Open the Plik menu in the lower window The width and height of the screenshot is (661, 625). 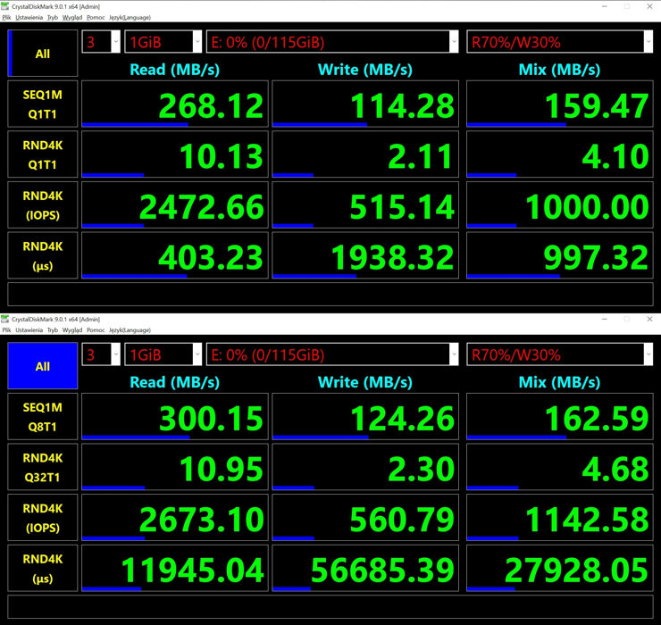click(x=7, y=330)
